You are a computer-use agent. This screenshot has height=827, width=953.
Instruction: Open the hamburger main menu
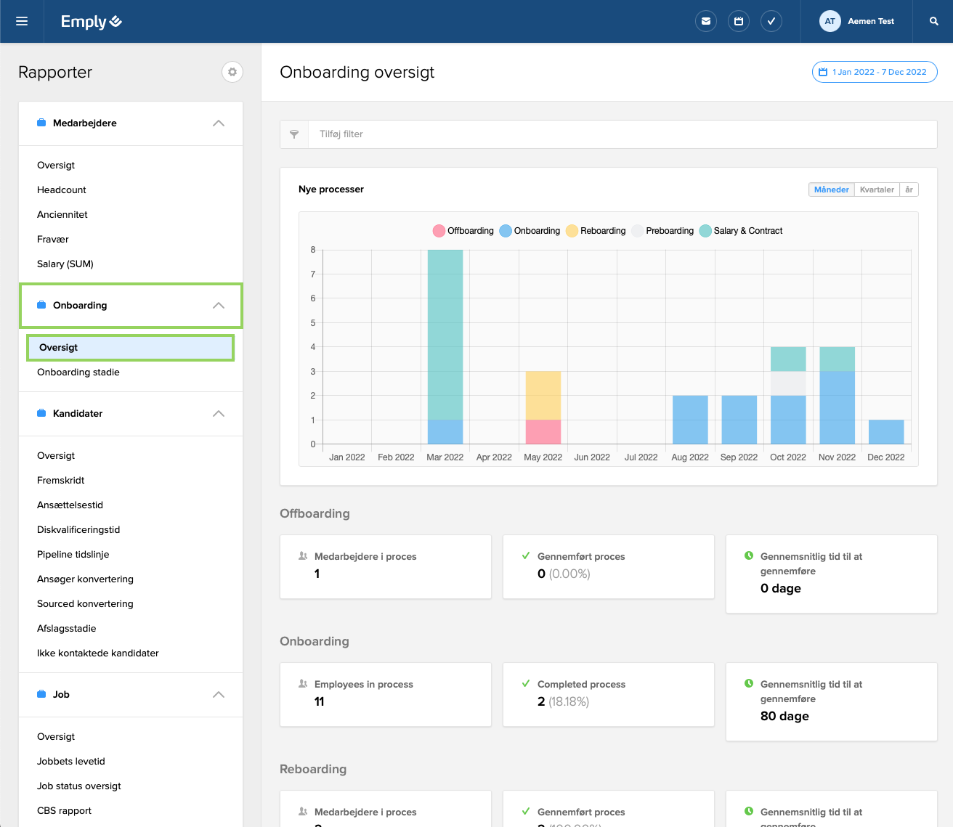(x=22, y=21)
